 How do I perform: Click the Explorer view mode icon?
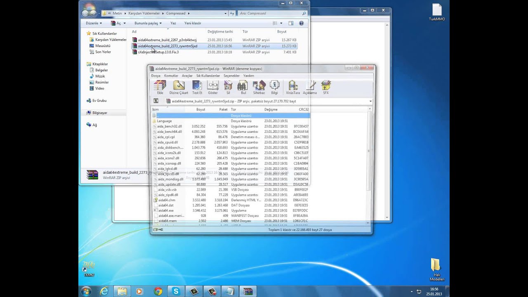[275, 23]
